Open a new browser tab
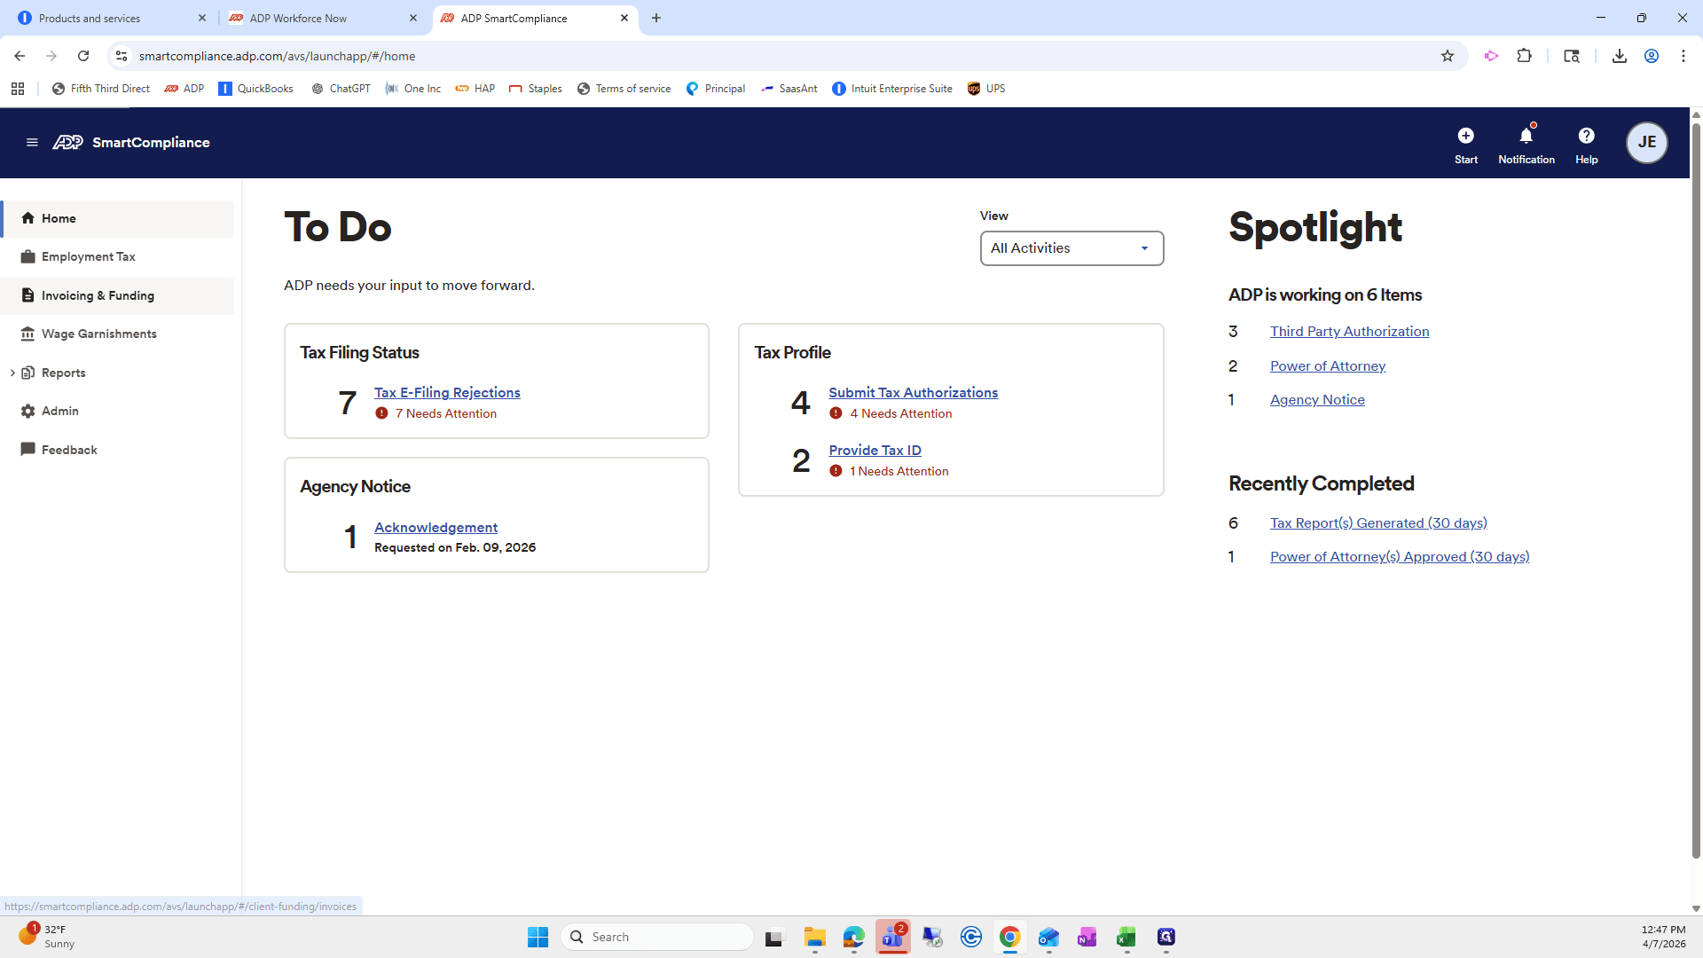1703x958 pixels. 656,18
